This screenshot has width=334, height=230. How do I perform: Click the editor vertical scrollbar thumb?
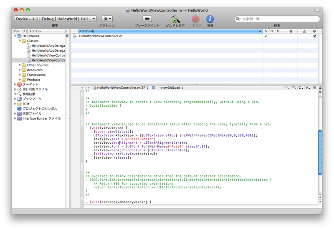pyautogui.click(x=320, y=152)
